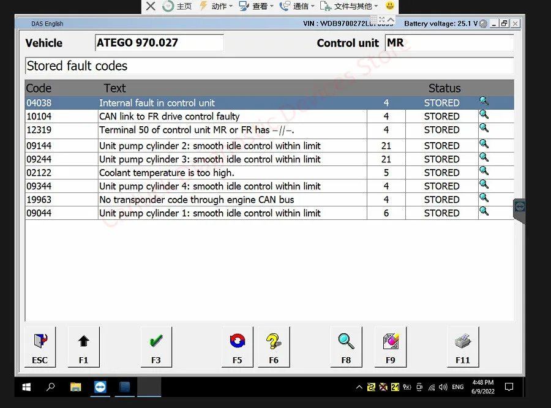Select row Terminal 50 of control unit MR
Image resolution: width=551 pixels, height=408 pixels.
[x=269, y=130]
